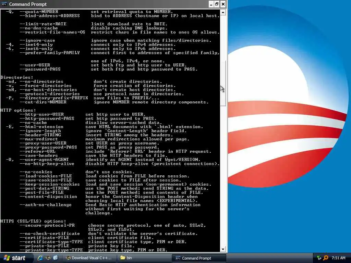Click the 'HTTPS (SSL/TLS) options:' heading
351x263 pixels.
[x=33, y=221]
